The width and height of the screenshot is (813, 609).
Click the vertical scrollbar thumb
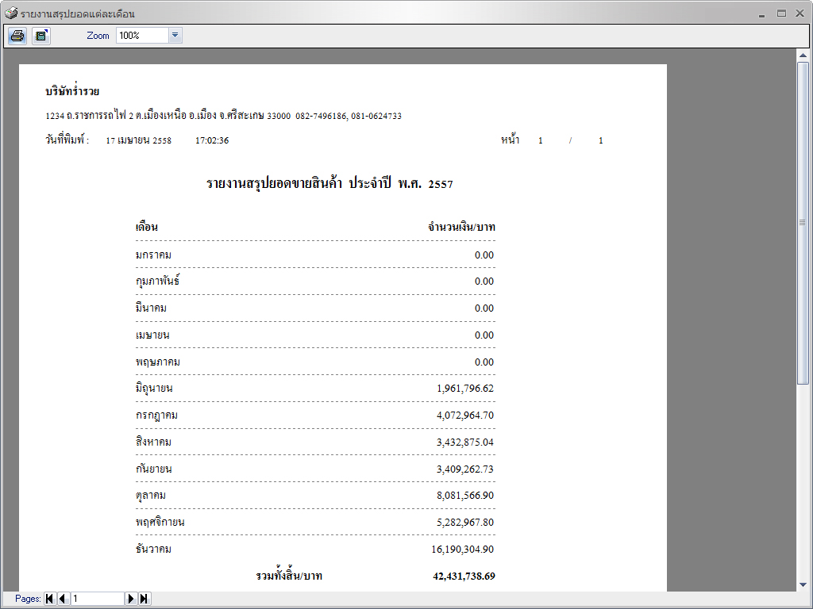(803, 223)
